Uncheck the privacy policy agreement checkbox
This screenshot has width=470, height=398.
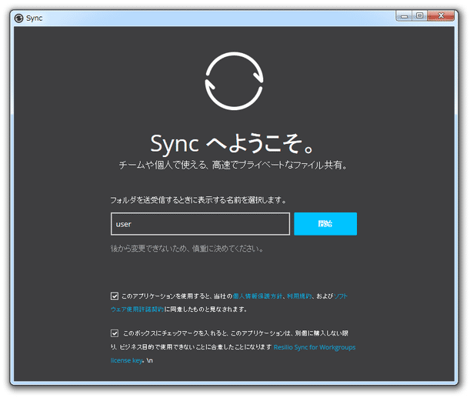tap(114, 296)
